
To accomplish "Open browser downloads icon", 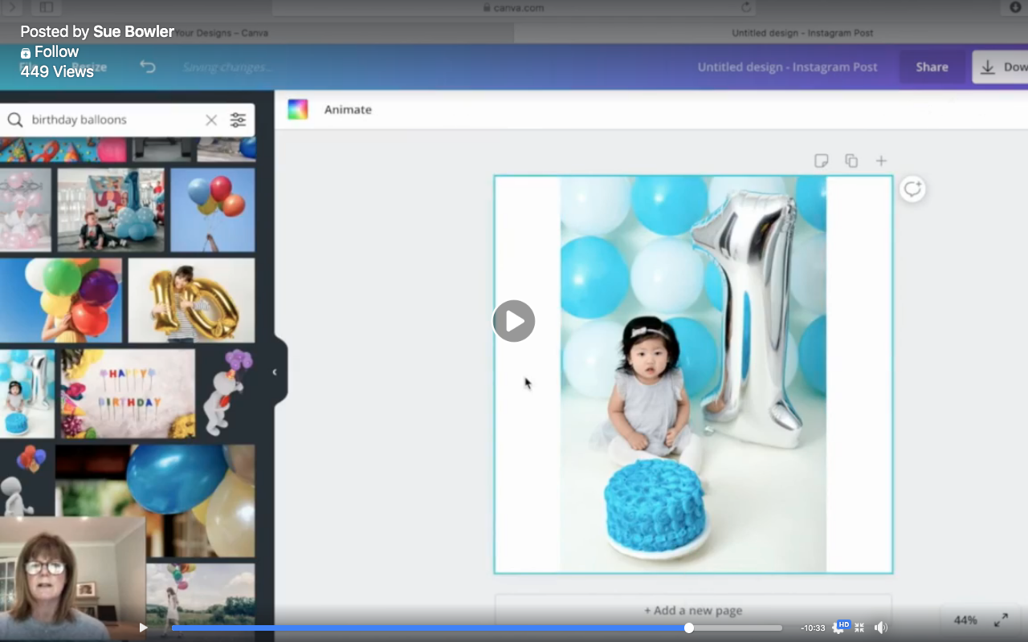I will [1015, 7].
